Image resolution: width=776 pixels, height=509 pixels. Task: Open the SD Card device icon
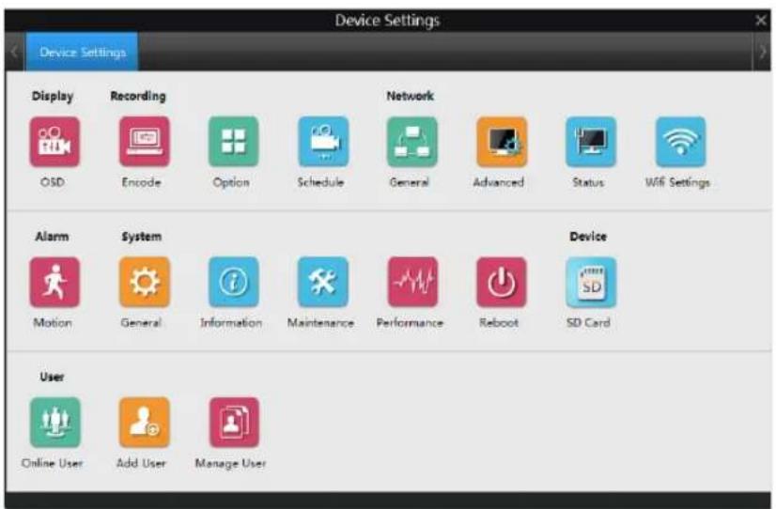(591, 282)
